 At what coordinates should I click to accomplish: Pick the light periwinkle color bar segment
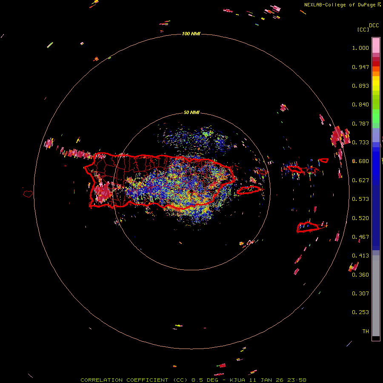376,135
